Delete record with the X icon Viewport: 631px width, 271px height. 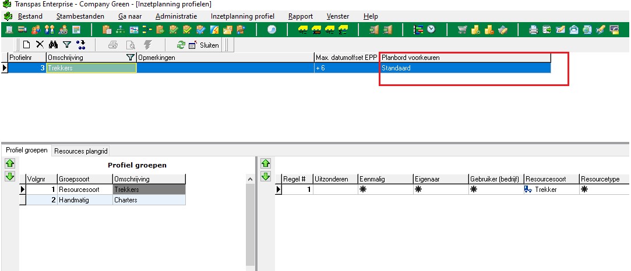40,44
